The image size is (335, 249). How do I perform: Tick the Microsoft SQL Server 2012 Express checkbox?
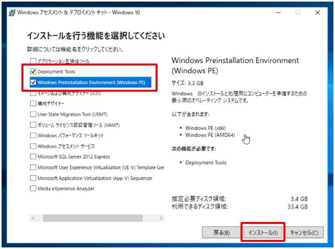coord(33,156)
